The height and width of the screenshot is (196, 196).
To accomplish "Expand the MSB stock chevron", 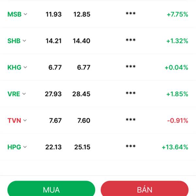I will [25, 14].
